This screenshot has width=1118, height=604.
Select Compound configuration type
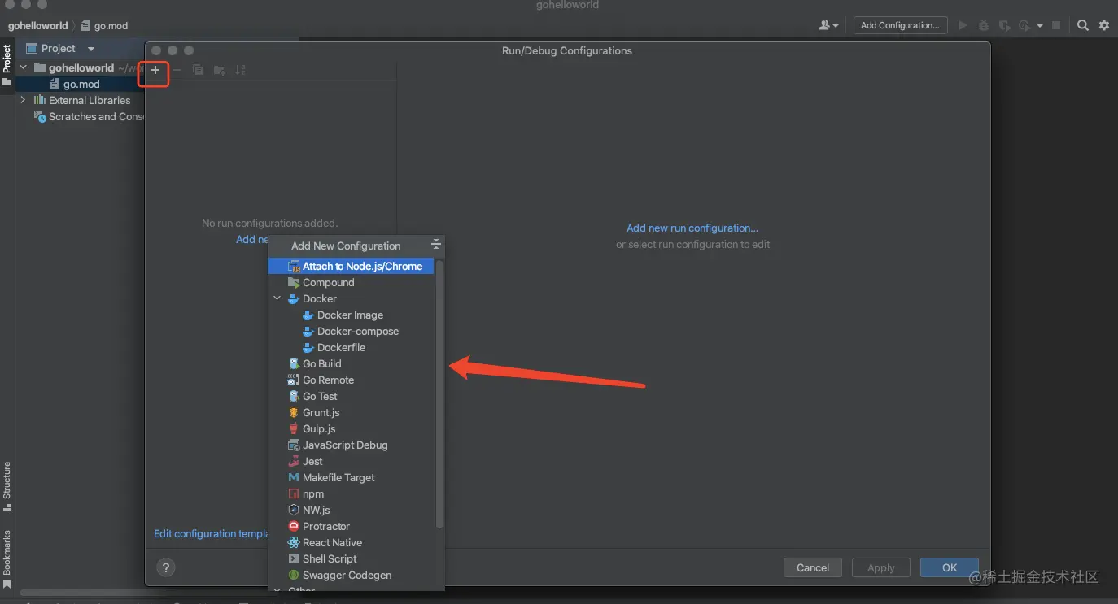click(351, 282)
